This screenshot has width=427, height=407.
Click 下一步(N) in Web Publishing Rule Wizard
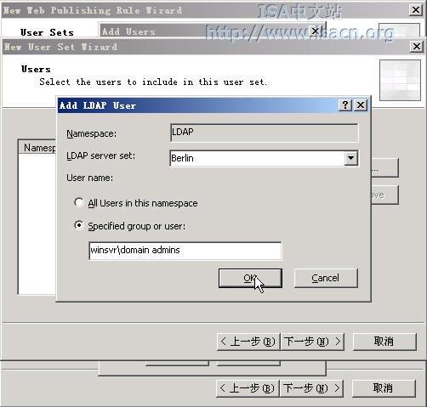[311, 388]
